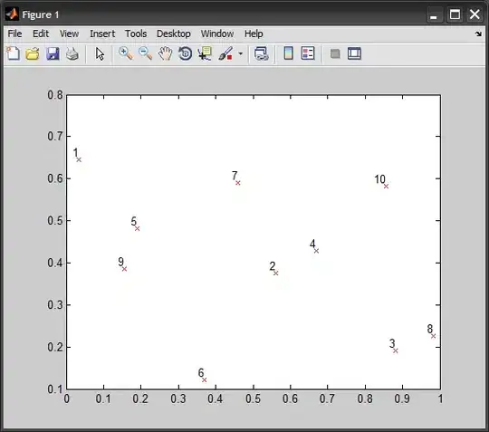Open the Tools menu

point(136,34)
